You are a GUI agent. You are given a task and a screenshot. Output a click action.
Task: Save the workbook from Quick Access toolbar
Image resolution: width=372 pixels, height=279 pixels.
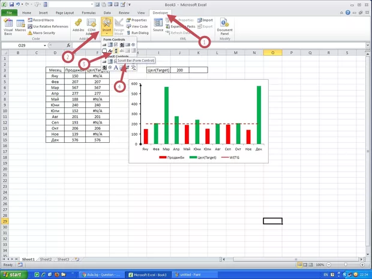(x=11, y=5)
